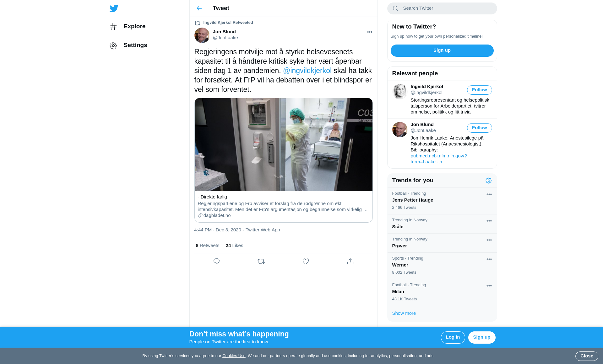Go back using the arrow icon
This screenshot has width=603, height=364.
199,8
